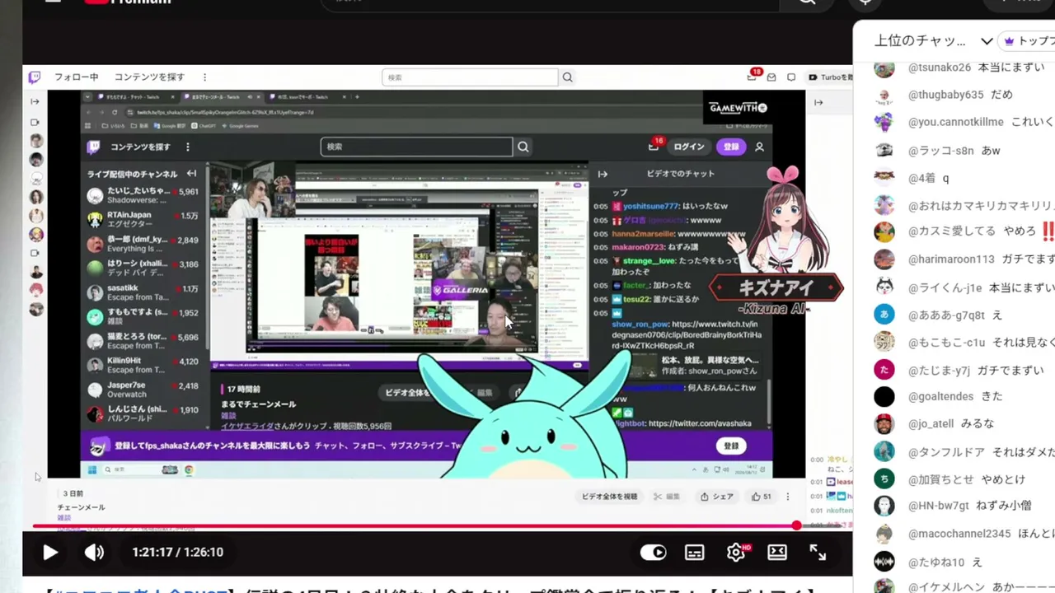The height and width of the screenshot is (593, 1055).
Task: Open コンテンツを探す in outer Twitch header
Action: coord(149,77)
